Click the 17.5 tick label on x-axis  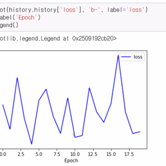point(129,154)
